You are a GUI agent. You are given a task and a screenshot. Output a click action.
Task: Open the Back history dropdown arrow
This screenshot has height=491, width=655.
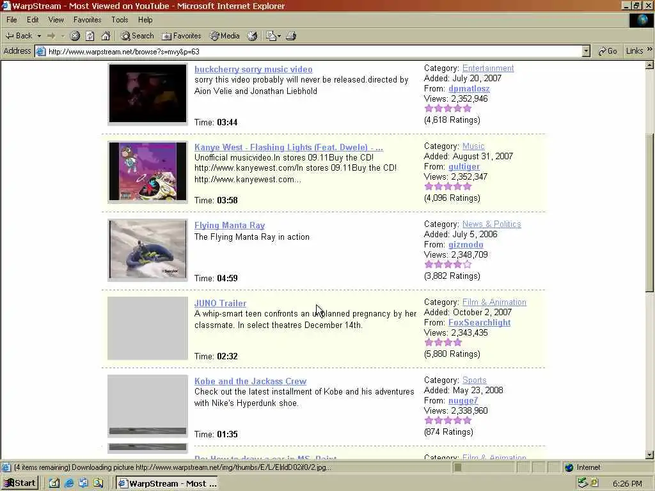(39, 36)
